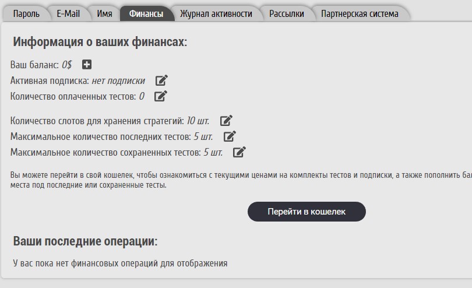Click edit icon for paid tests count

point(160,96)
